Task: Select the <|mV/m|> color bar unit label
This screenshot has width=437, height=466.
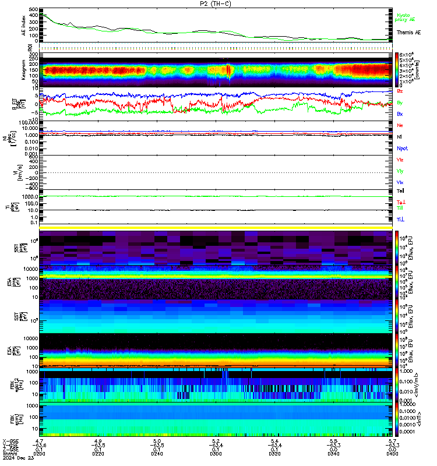Action: click(417, 385)
